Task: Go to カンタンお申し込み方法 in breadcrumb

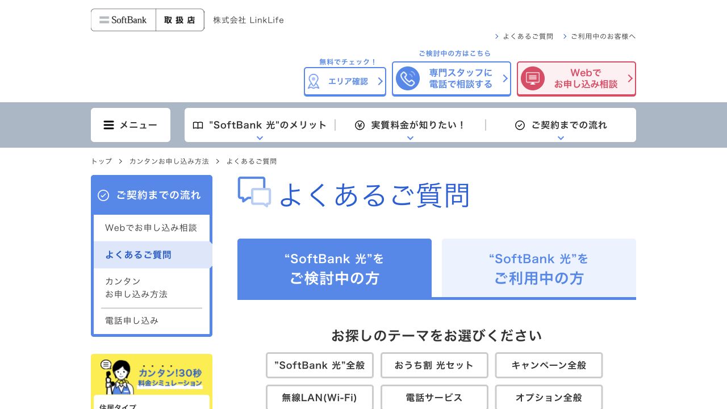Action: point(169,161)
